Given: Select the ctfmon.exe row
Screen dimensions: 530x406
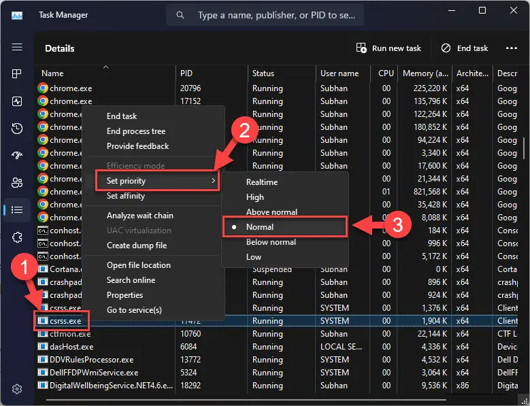Looking at the screenshot, I should pos(277,334).
